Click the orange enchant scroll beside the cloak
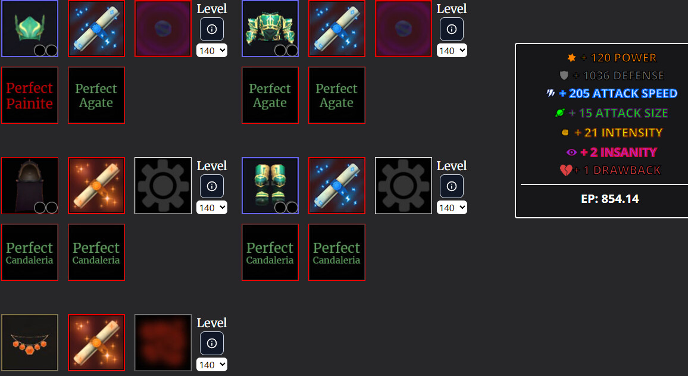 [x=96, y=186]
